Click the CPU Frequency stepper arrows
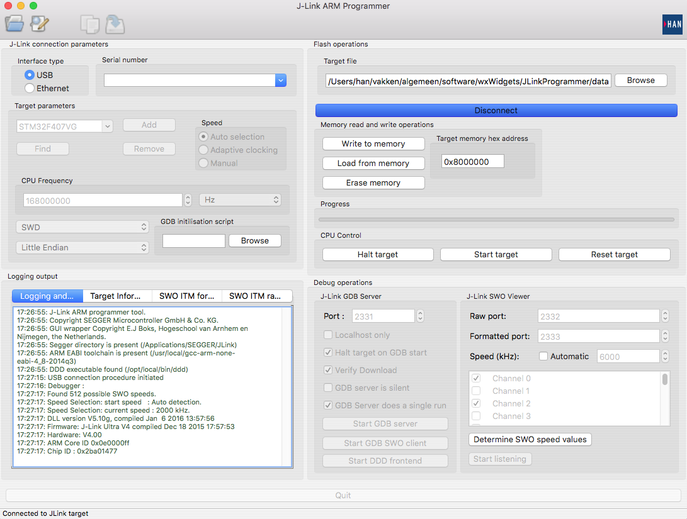This screenshot has width=687, height=519. coord(188,200)
